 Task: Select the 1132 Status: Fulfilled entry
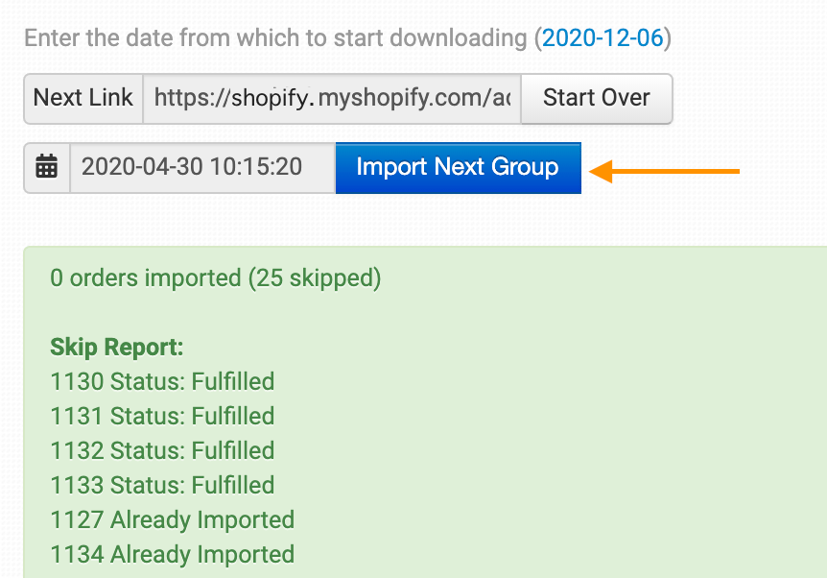click(x=162, y=451)
